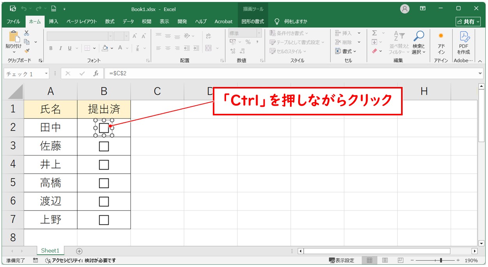Collapse the ribbon with chevron

click(x=479, y=61)
